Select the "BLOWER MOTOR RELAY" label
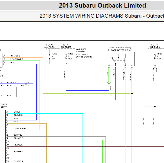Viewport: 164px width, 163px height. pos(120,50)
